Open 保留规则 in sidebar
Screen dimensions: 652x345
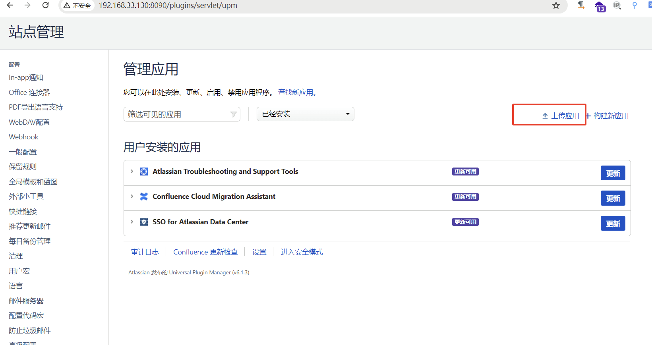pyautogui.click(x=23, y=167)
